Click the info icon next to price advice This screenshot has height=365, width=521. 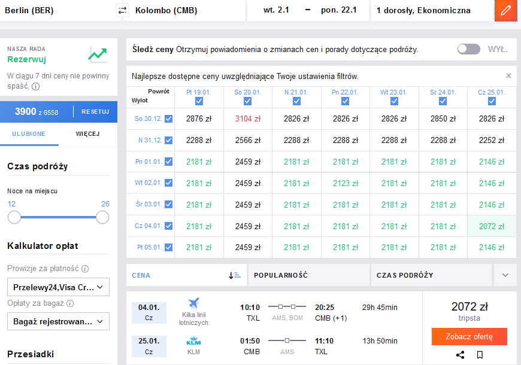tap(35, 86)
